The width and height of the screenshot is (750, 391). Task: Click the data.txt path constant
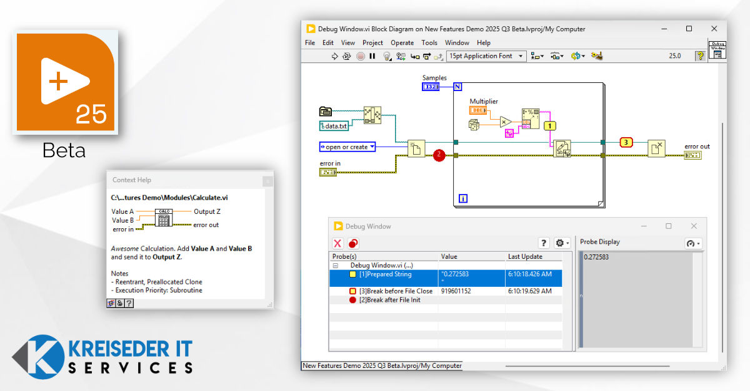tap(334, 126)
